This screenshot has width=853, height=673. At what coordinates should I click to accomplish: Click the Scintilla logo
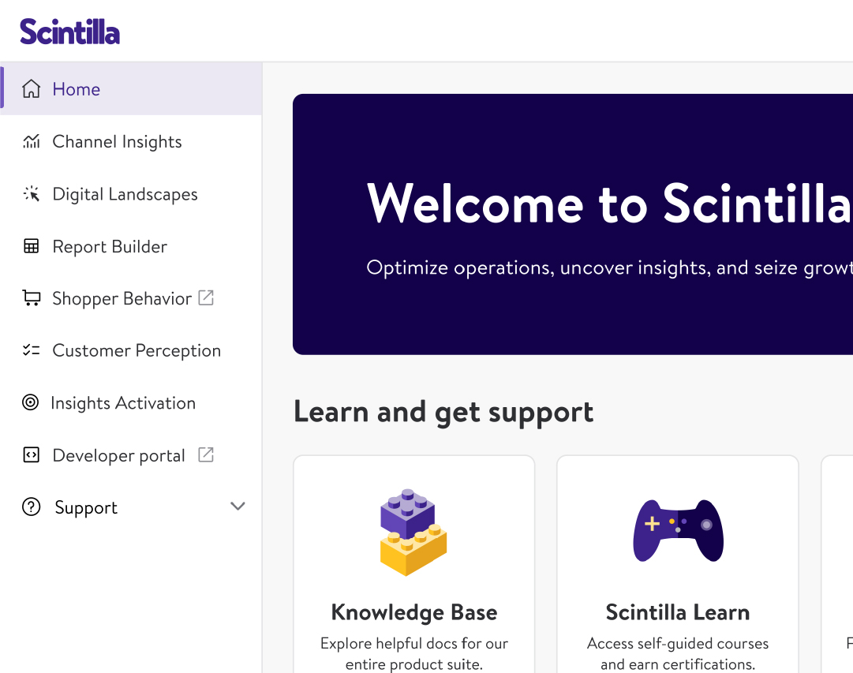pos(70,32)
